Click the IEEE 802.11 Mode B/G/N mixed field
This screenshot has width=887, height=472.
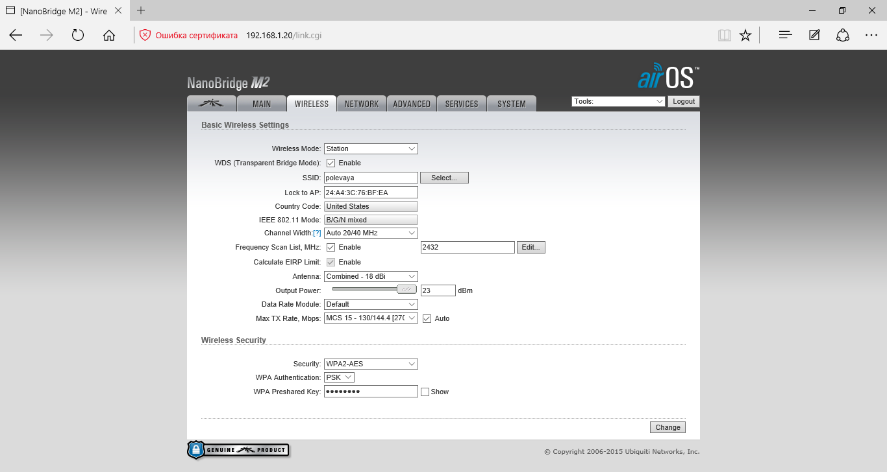coord(371,220)
